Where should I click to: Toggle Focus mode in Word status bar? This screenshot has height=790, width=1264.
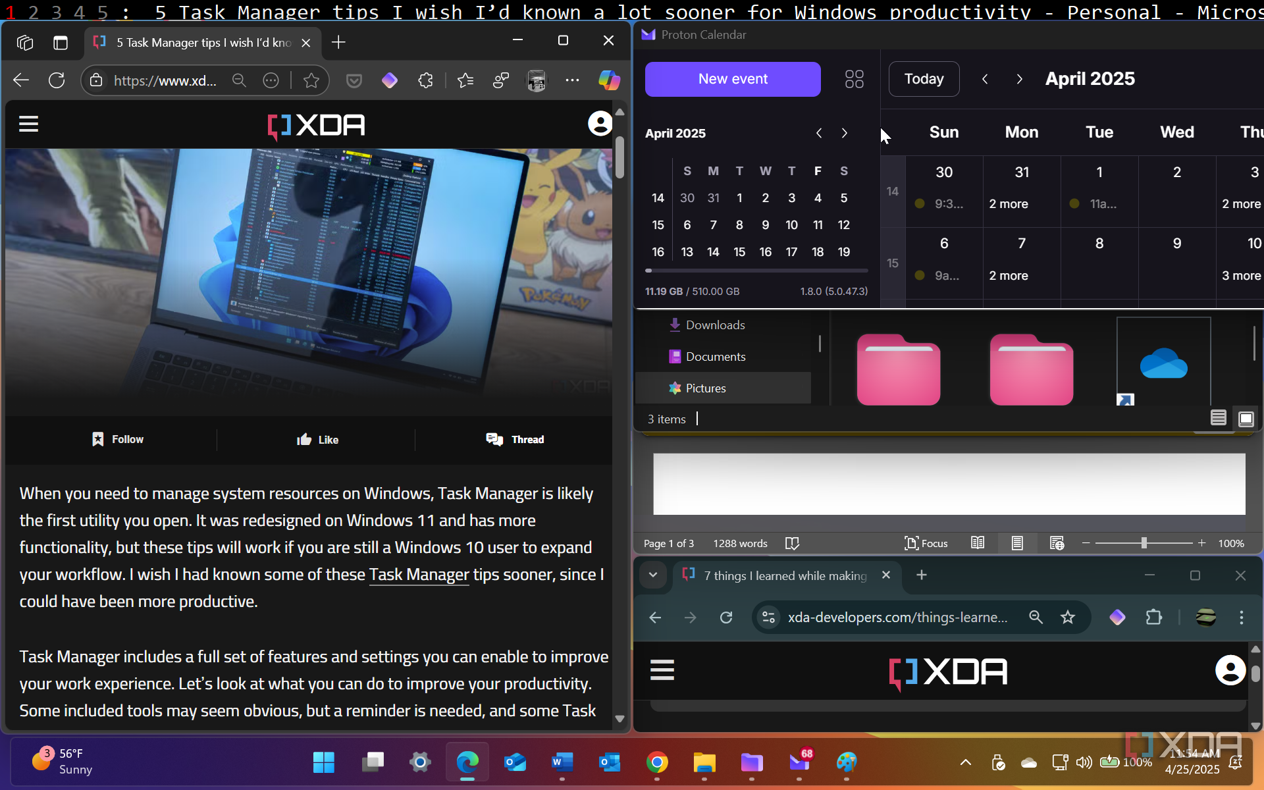[926, 543]
